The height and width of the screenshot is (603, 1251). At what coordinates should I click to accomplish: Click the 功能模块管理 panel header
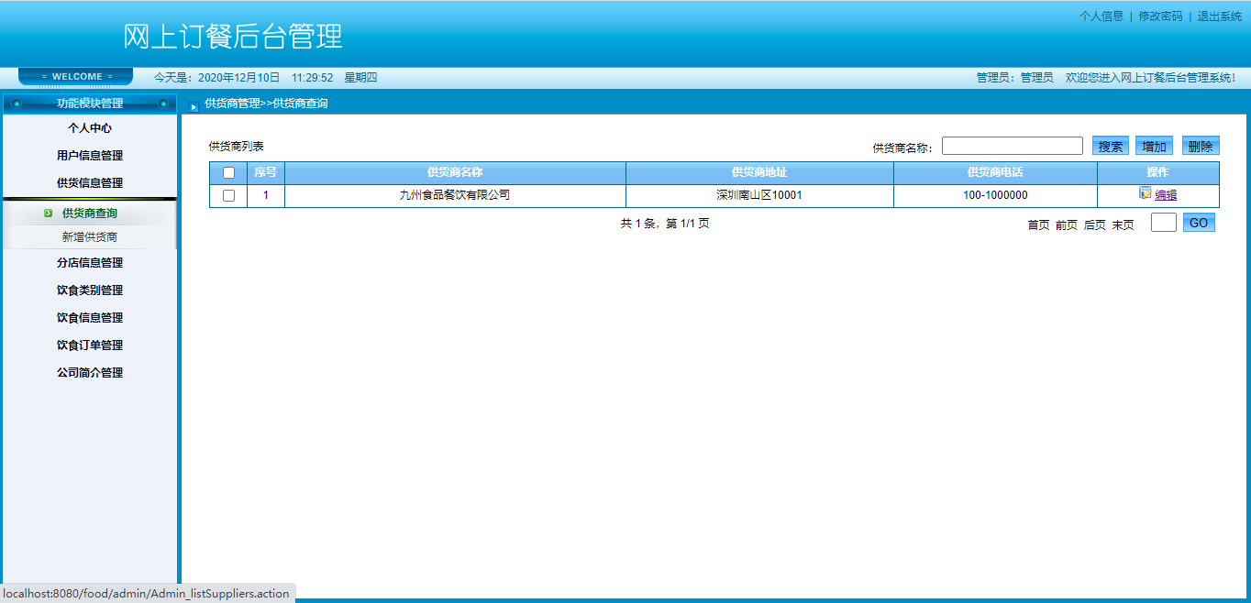89,104
